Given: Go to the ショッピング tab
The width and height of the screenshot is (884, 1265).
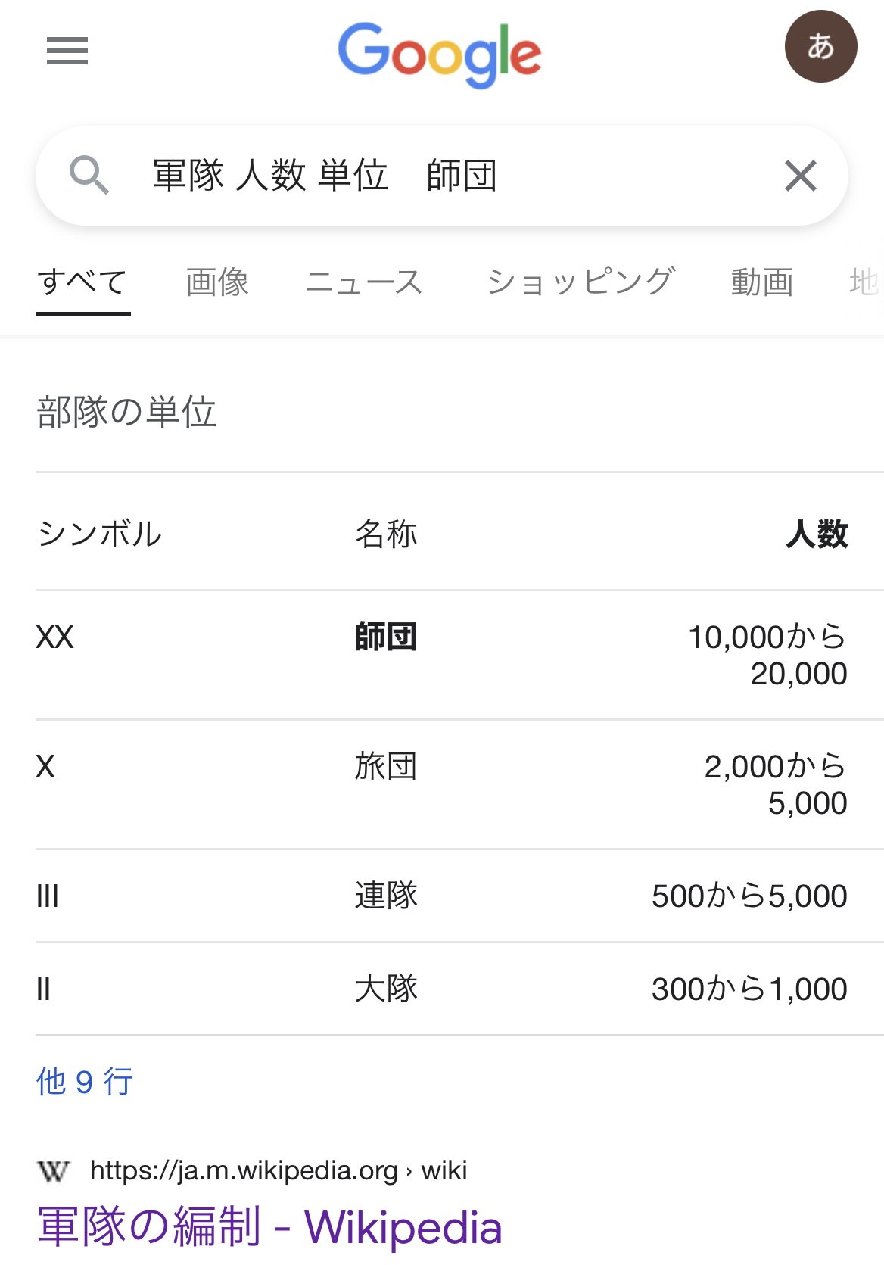Looking at the screenshot, I should (581, 282).
